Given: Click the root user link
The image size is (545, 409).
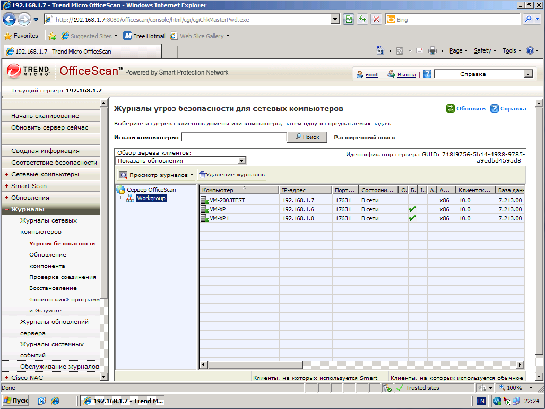Looking at the screenshot, I should (x=372, y=74).
